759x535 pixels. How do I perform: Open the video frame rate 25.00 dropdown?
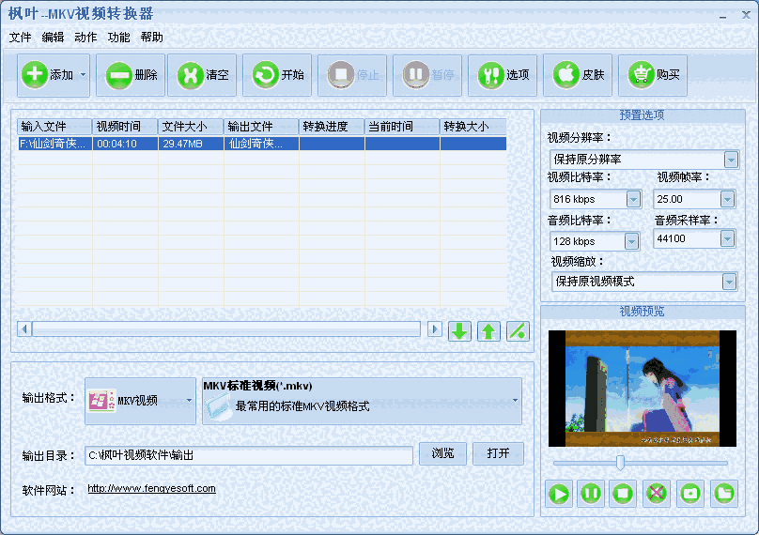tap(727, 199)
